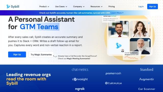163x92 pixels.
Task: Click the Stanford logo
Action: coord(147,70)
